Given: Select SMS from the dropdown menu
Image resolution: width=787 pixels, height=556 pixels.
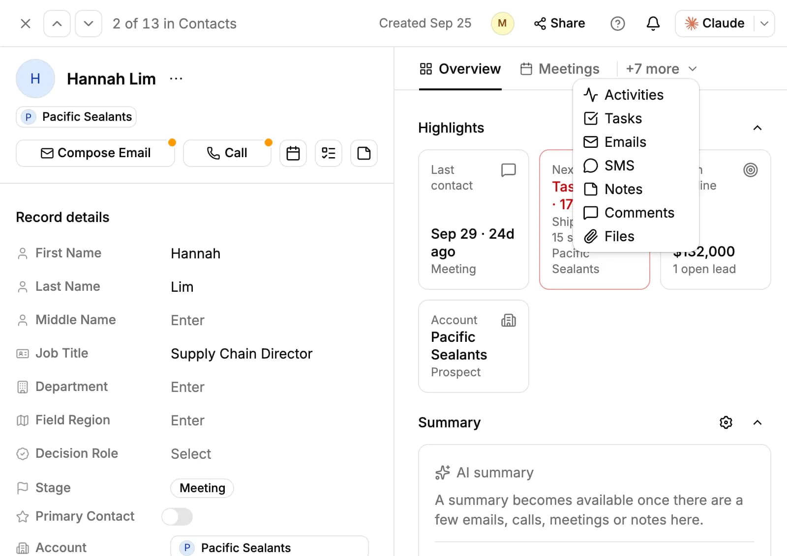Looking at the screenshot, I should [636, 166].
